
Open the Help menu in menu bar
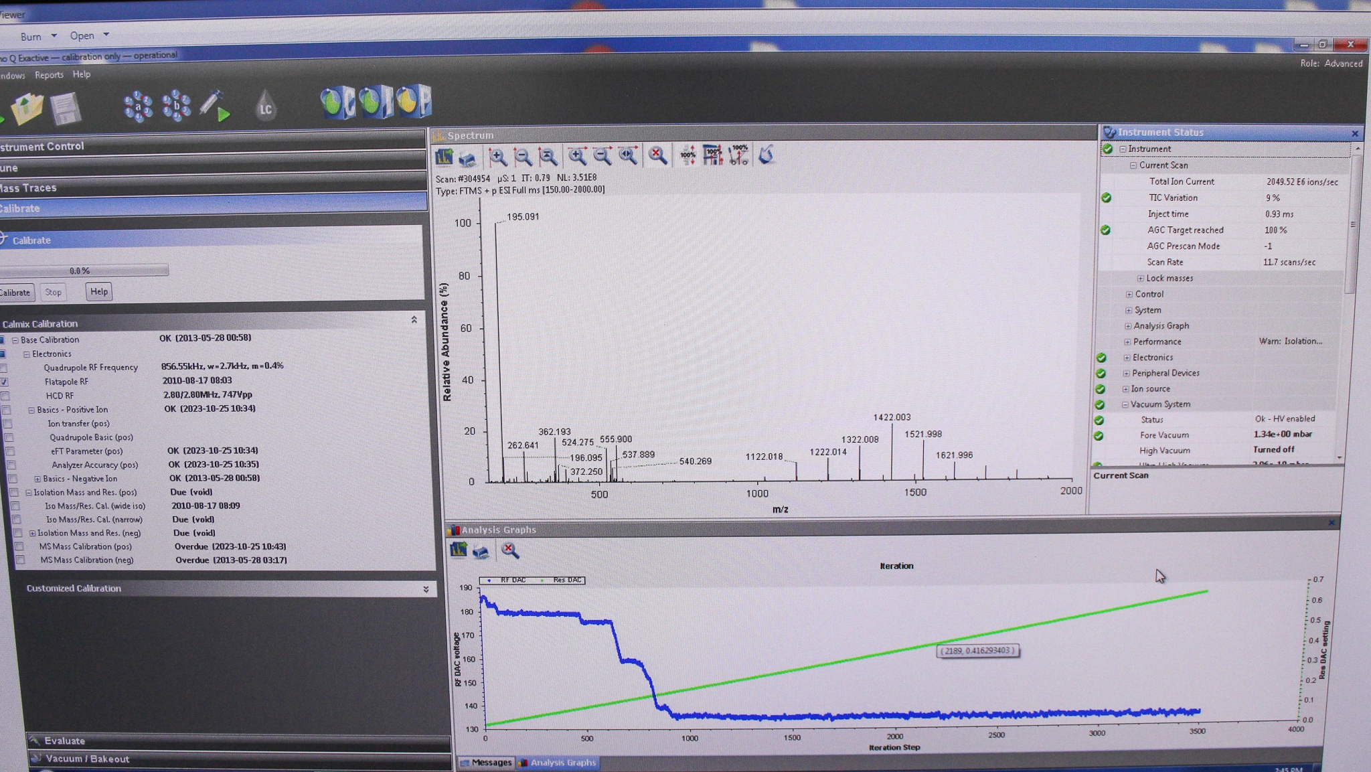(x=82, y=74)
